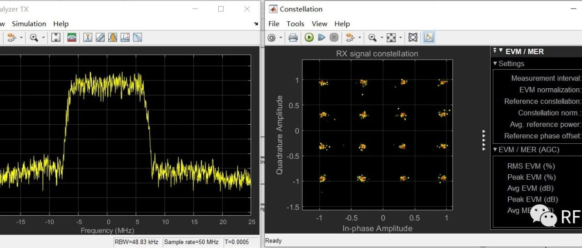Click the Measurement interval label
This screenshot has height=248, width=582.
(546, 78)
